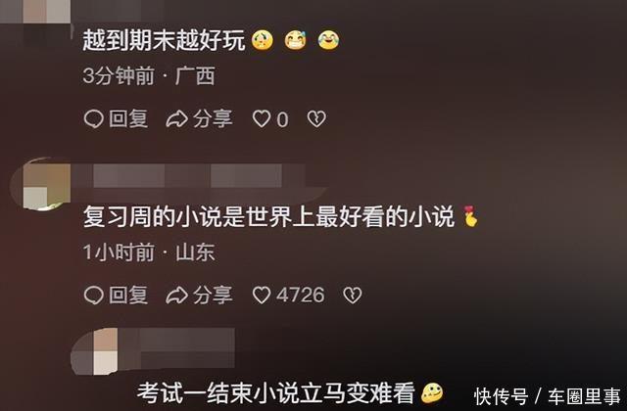The width and height of the screenshot is (627, 411).
Task: Click share arrow icon on Shandong comment
Action: [x=176, y=296]
